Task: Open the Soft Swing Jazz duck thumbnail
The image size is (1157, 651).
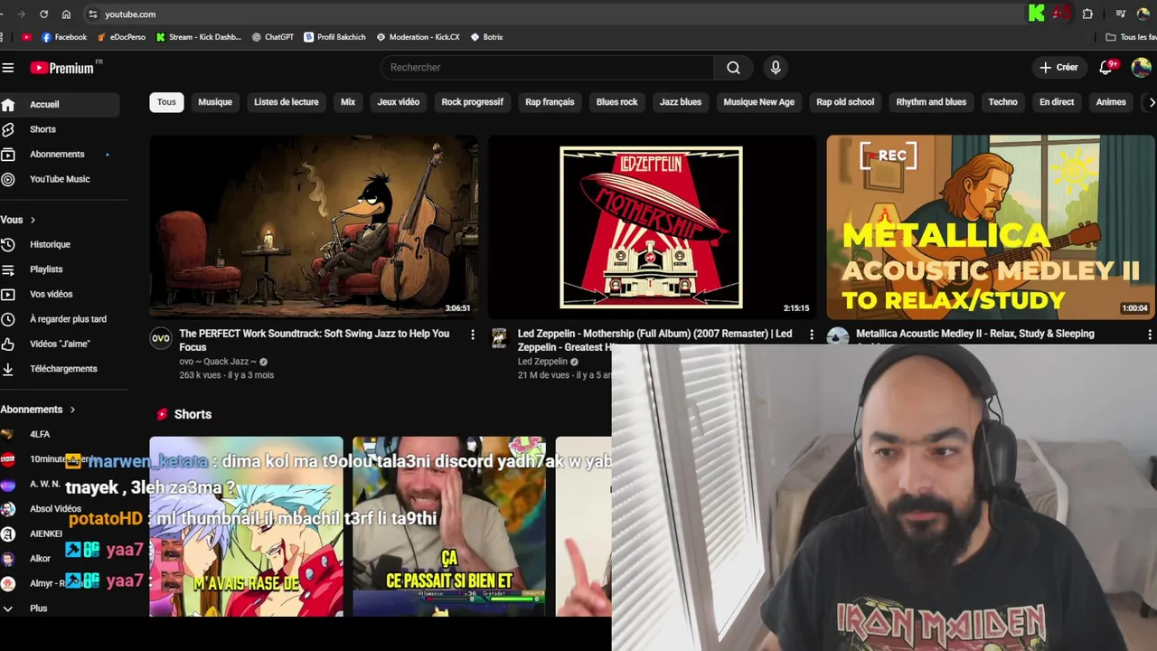Action: [x=314, y=227]
